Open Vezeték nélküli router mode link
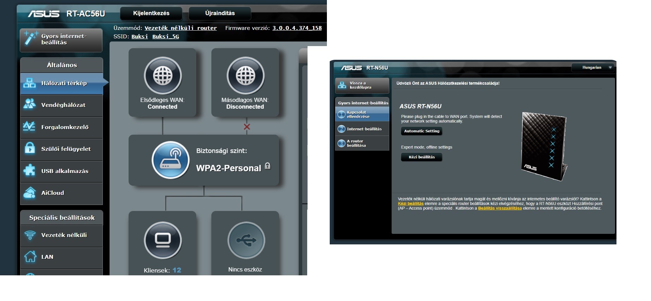Viewport: 651px width, 301px height. pos(181,28)
